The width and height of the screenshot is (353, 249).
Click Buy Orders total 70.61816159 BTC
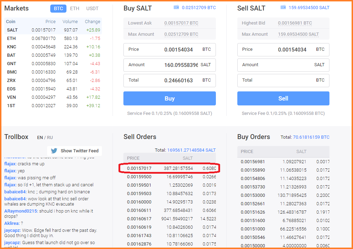tap(311, 137)
